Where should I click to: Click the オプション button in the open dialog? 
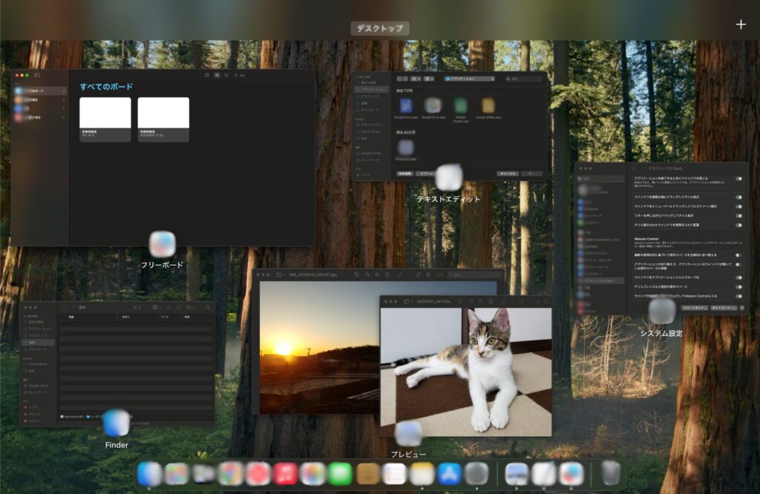pos(427,174)
